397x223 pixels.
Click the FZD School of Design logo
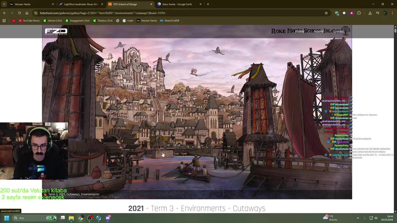coord(56,31)
